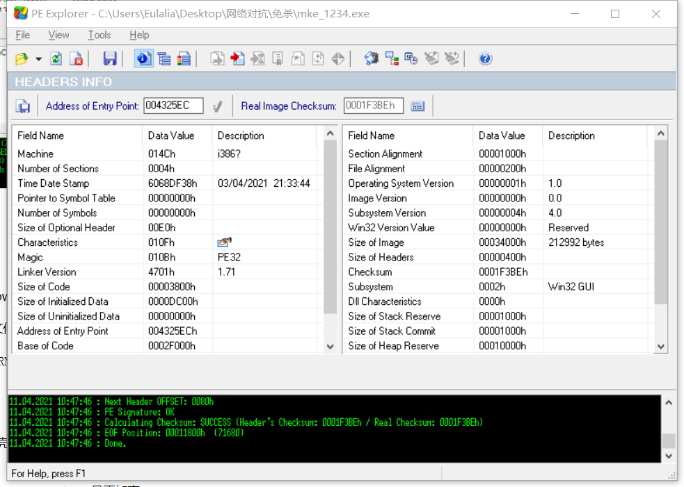The height and width of the screenshot is (487, 684).
Task: Select the Number of Sections row
Action: pyautogui.click(x=168, y=169)
